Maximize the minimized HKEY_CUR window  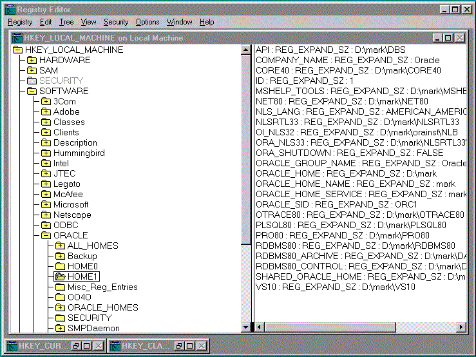(87, 346)
